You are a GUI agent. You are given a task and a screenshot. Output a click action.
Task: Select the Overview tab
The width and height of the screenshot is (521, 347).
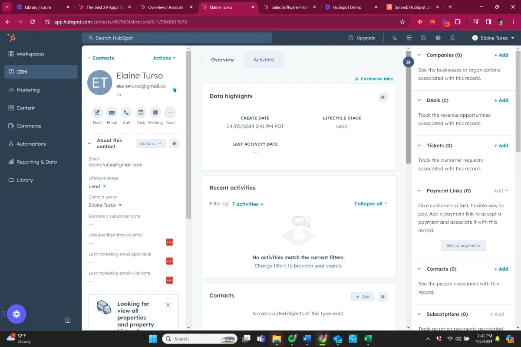(222, 59)
